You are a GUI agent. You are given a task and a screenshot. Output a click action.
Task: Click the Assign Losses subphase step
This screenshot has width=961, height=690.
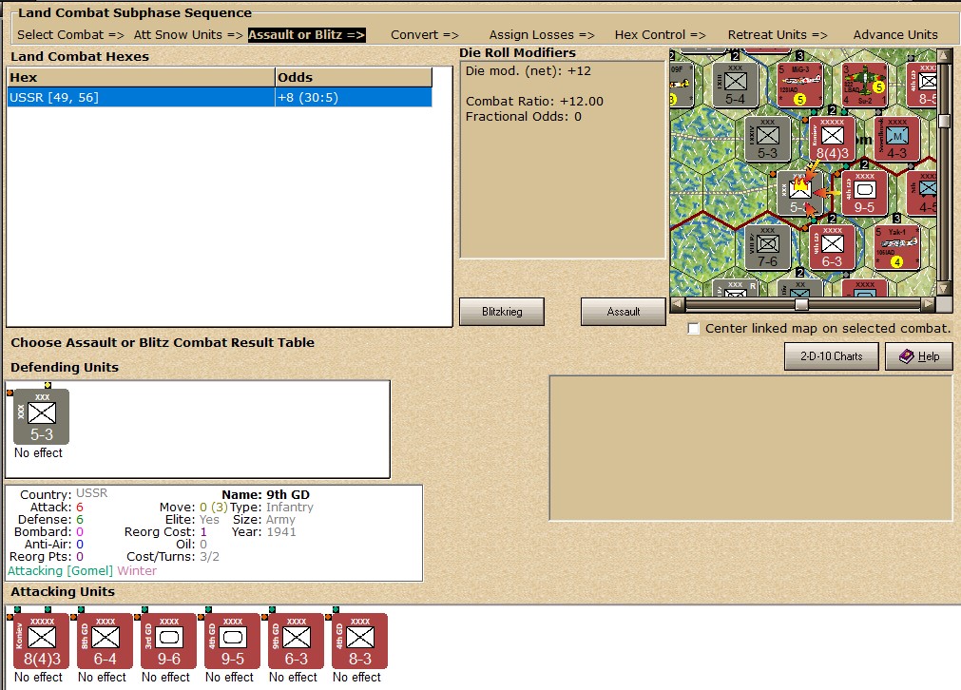(542, 35)
